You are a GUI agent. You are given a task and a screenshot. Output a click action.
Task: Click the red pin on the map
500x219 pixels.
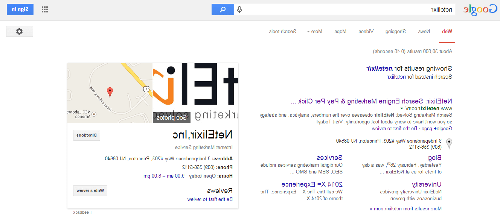click(x=110, y=92)
